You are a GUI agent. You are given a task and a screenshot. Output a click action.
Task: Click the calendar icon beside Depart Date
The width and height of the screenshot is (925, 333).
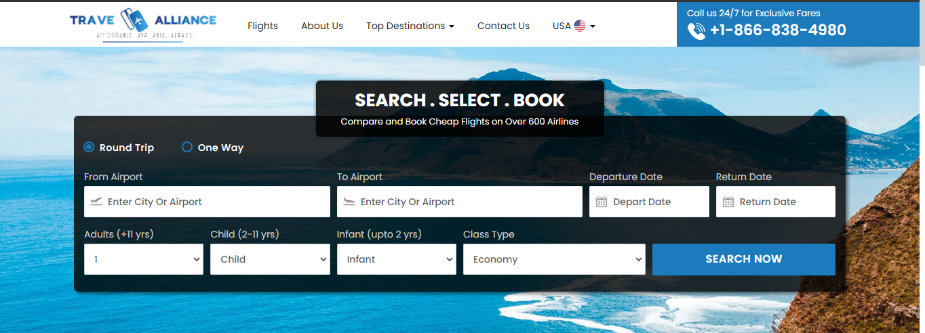tap(602, 202)
